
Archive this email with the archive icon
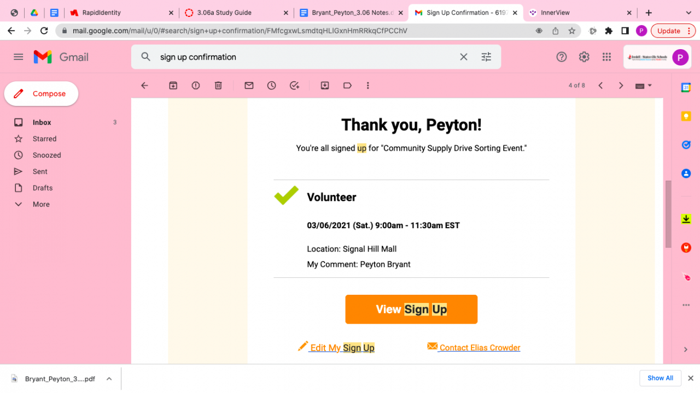tap(173, 86)
